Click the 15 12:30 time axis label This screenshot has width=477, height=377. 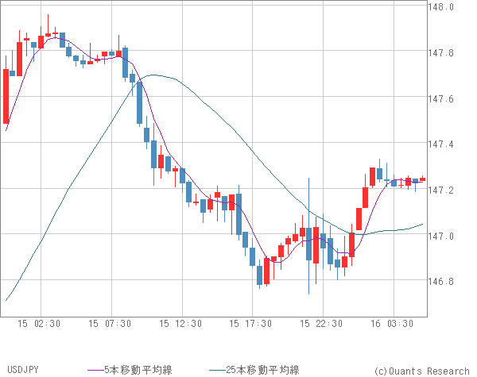point(180,324)
